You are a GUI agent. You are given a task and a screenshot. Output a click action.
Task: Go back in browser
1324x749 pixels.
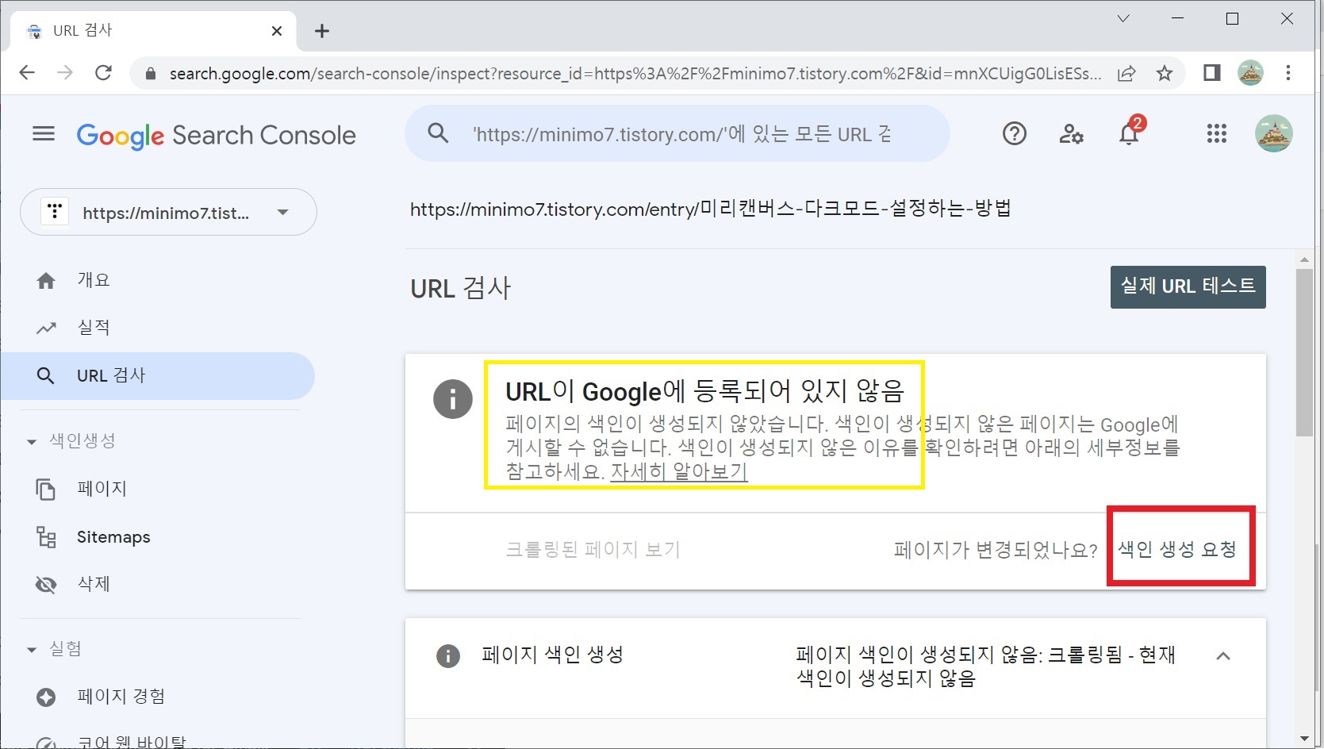(x=27, y=73)
